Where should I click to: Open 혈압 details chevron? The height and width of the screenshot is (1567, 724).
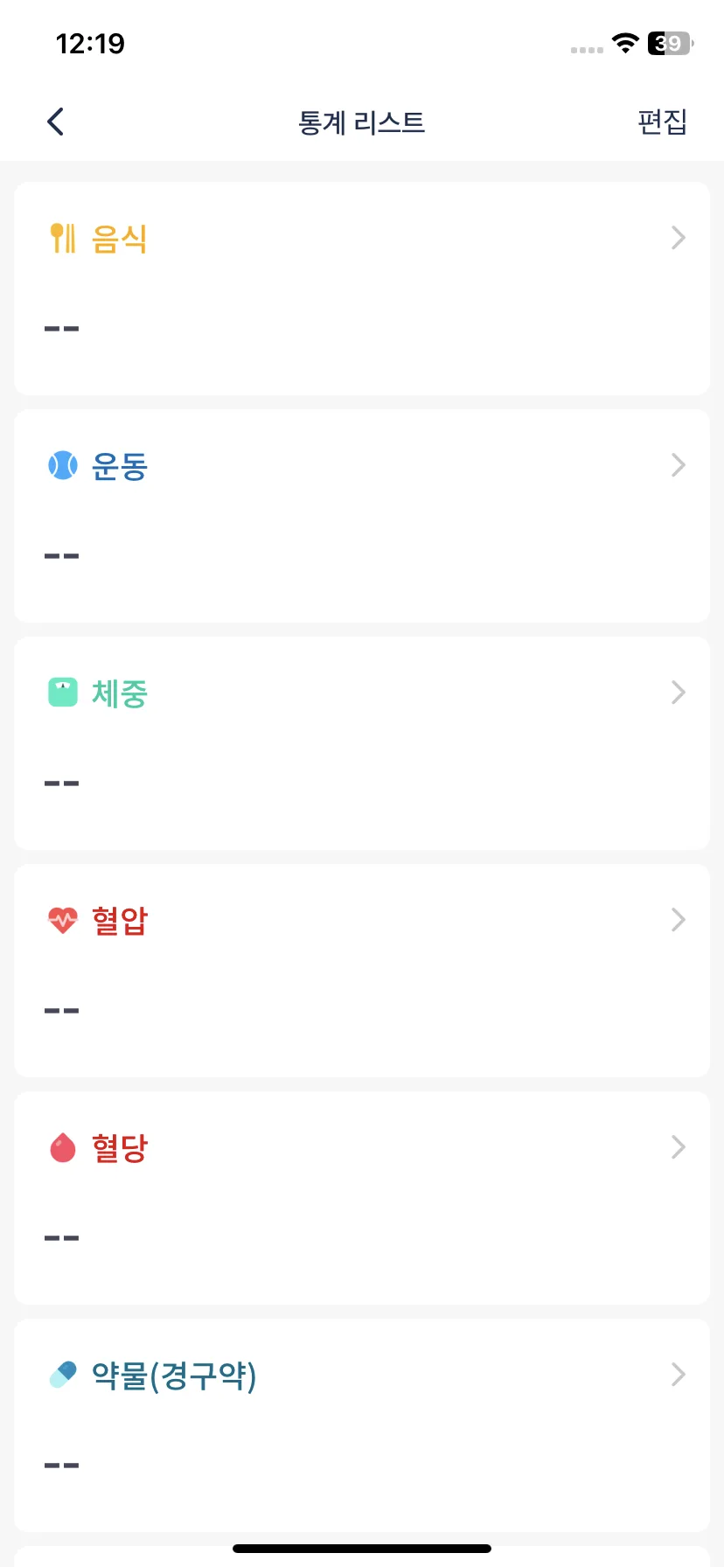click(678, 920)
